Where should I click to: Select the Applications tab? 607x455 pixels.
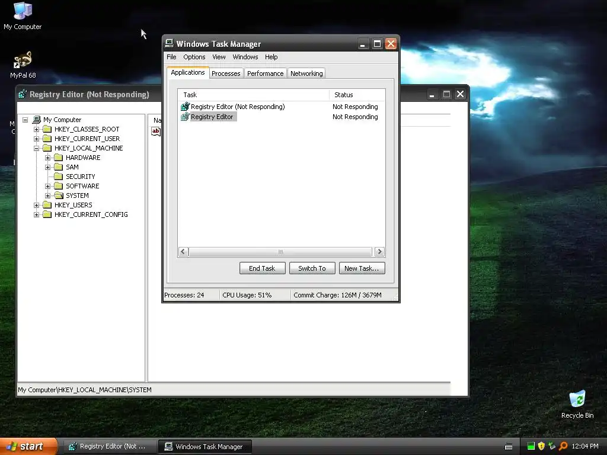(x=188, y=72)
